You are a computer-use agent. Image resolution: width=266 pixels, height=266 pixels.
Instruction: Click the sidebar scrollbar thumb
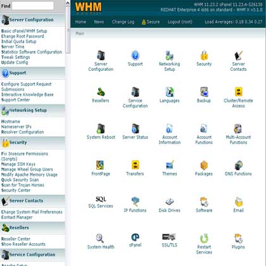(68, 30)
